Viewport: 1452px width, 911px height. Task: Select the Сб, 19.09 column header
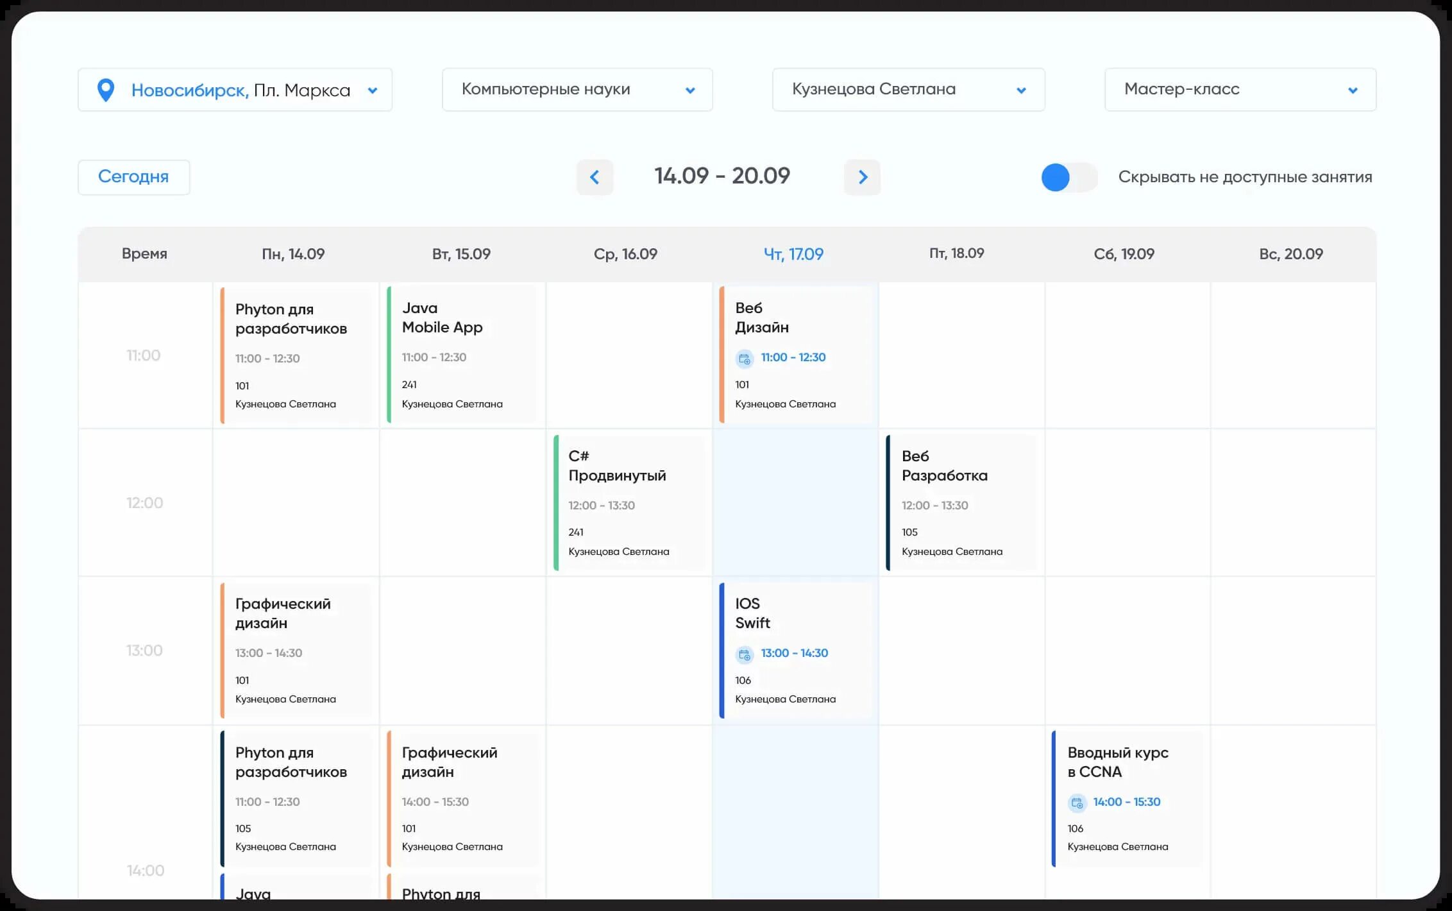pyautogui.click(x=1124, y=254)
